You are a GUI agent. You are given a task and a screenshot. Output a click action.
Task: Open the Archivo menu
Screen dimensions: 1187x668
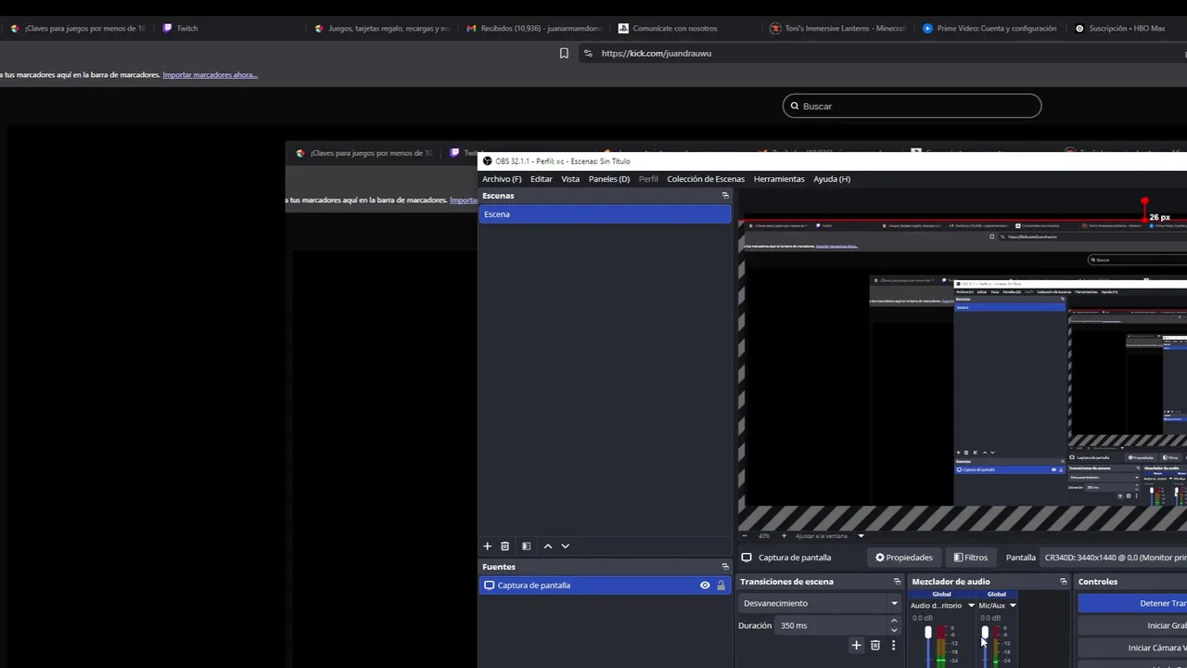click(x=502, y=179)
